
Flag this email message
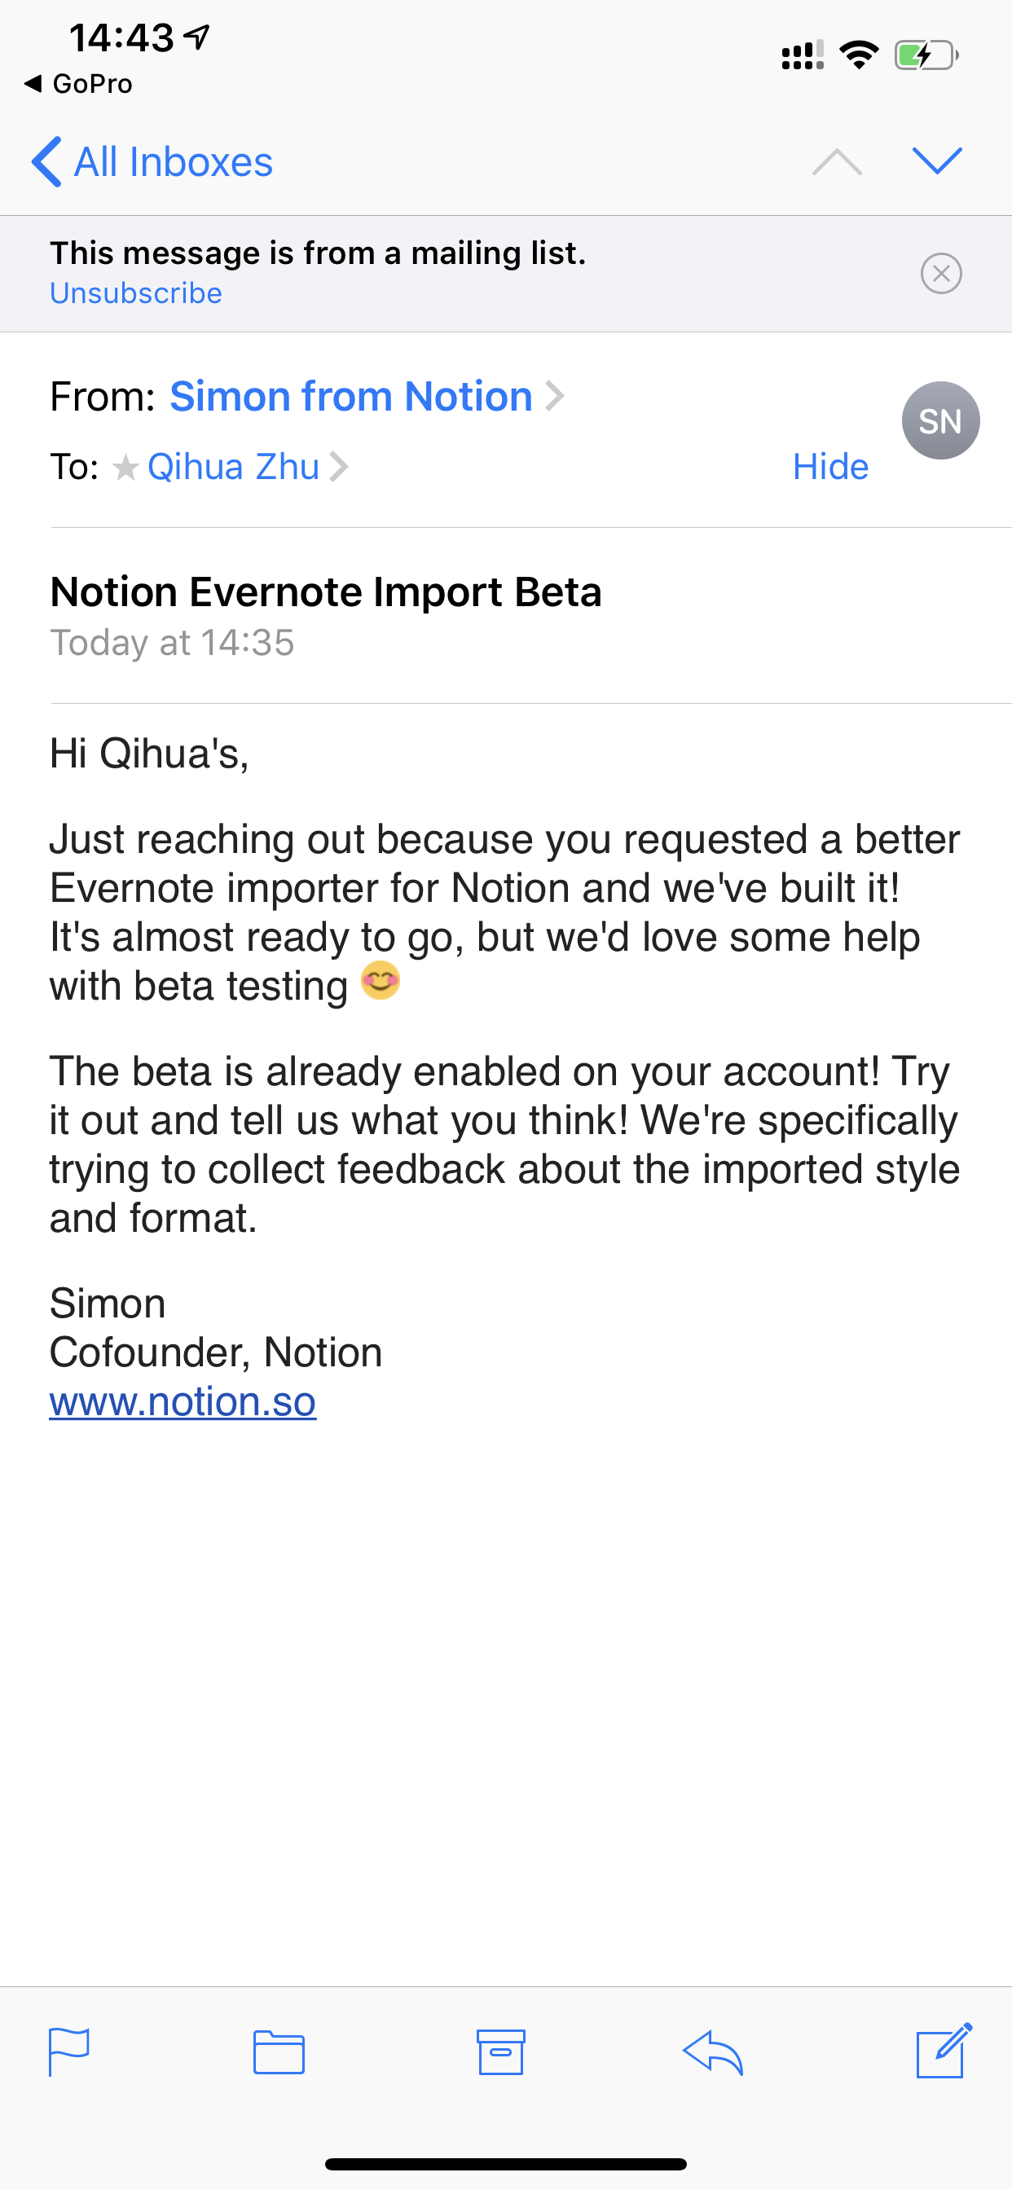69,2052
